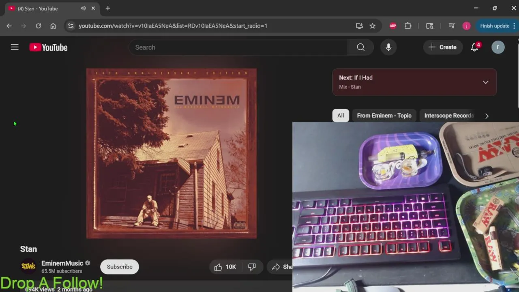This screenshot has width=519, height=292.
Task: View site information in address bar
Action: point(71,26)
